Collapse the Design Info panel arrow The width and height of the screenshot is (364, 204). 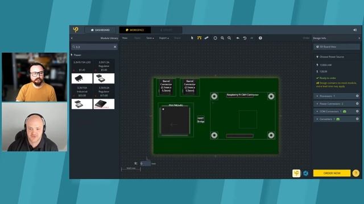(x=359, y=38)
